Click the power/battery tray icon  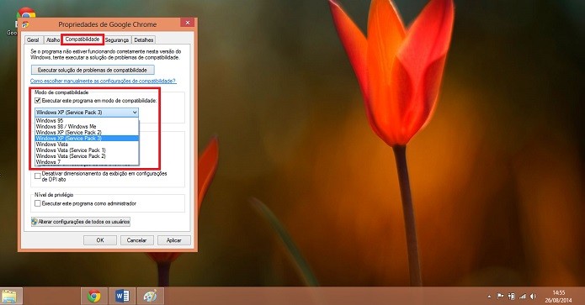click(x=512, y=297)
